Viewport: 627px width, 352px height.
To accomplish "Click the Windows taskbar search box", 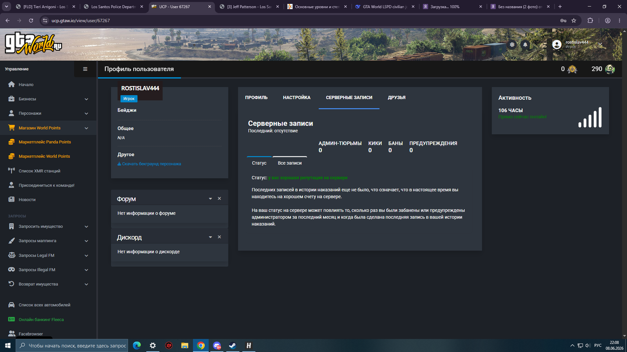I will click(x=72, y=345).
